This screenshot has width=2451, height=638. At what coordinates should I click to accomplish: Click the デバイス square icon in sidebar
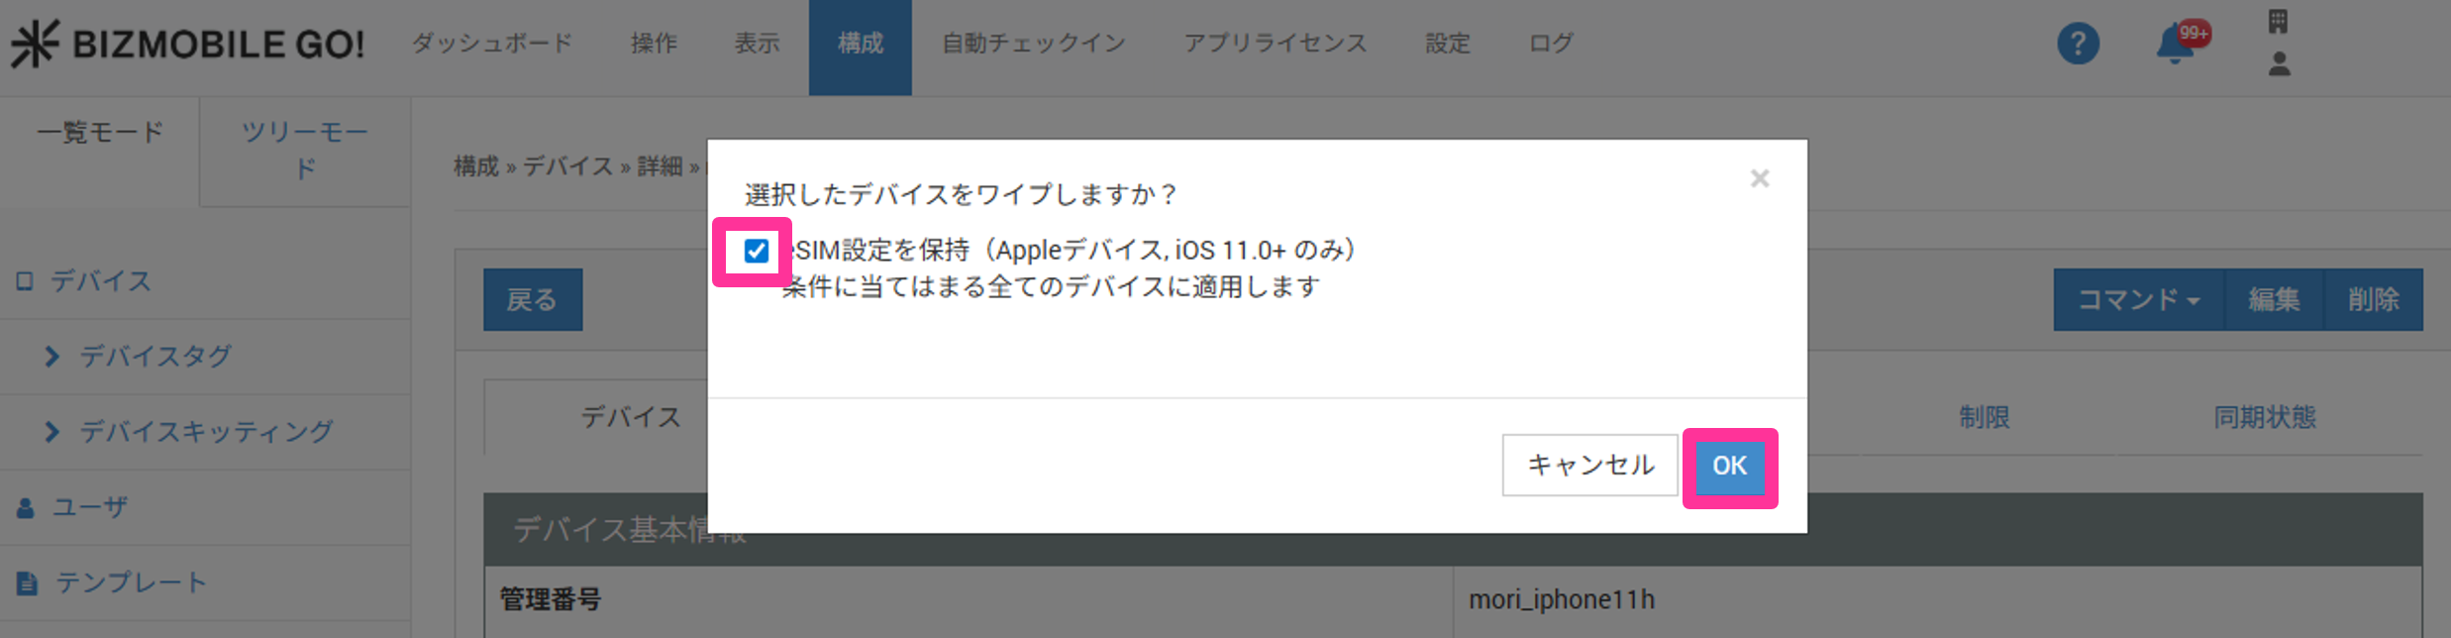pyautogui.click(x=25, y=281)
